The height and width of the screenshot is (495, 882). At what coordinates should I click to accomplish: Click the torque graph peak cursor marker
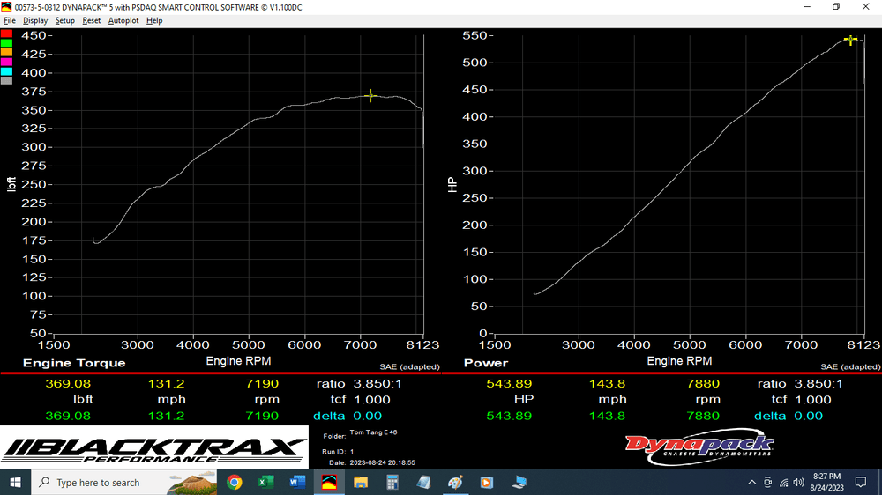(x=370, y=95)
